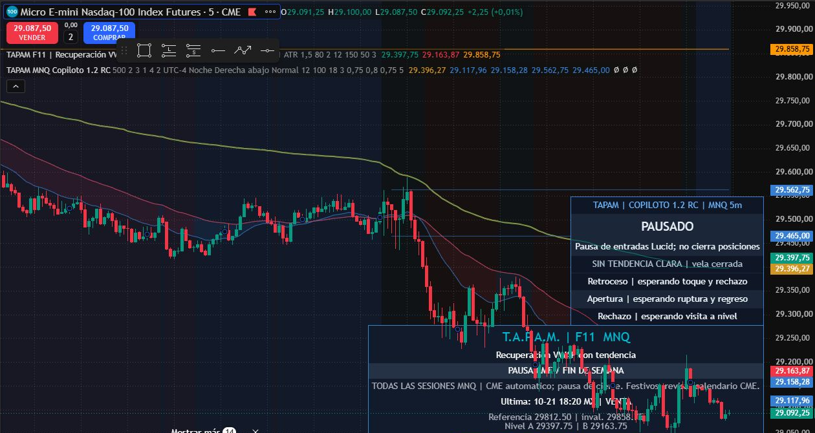Select the horizontal ray line tool
The height and width of the screenshot is (433, 815).
(x=218, y=50)
